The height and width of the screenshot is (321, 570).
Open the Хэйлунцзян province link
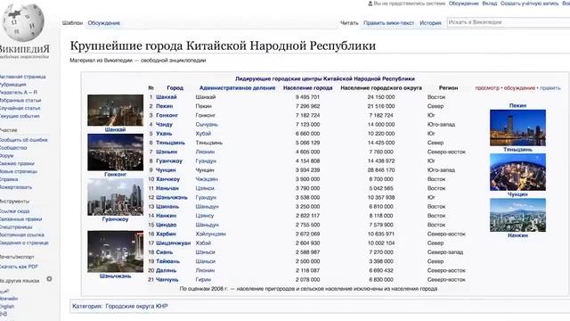(x=211, y=234)
